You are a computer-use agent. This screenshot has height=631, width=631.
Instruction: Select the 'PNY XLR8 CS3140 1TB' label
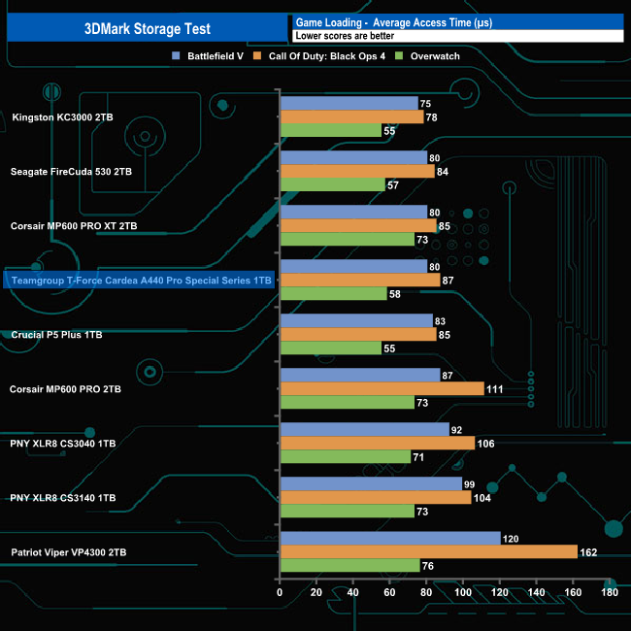(63, 497)
